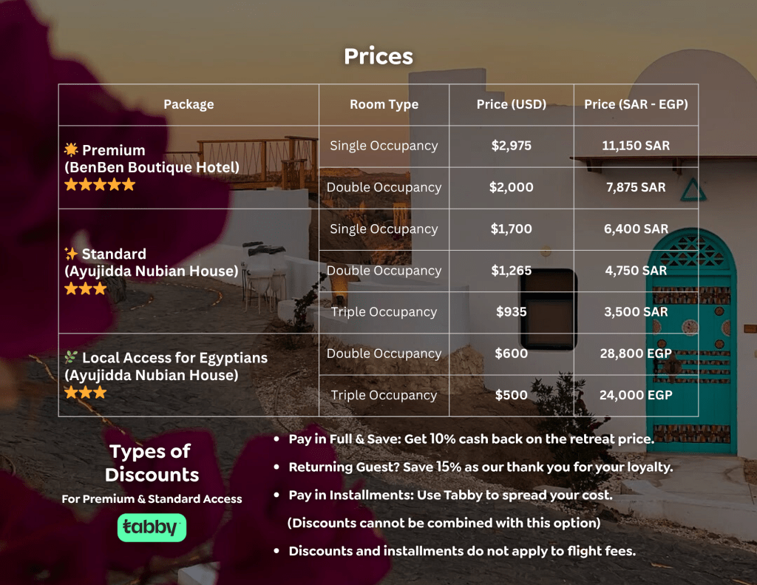Click the tabby logo badge
The height and width of the screenshot is (585, 757).
point(152,528)
